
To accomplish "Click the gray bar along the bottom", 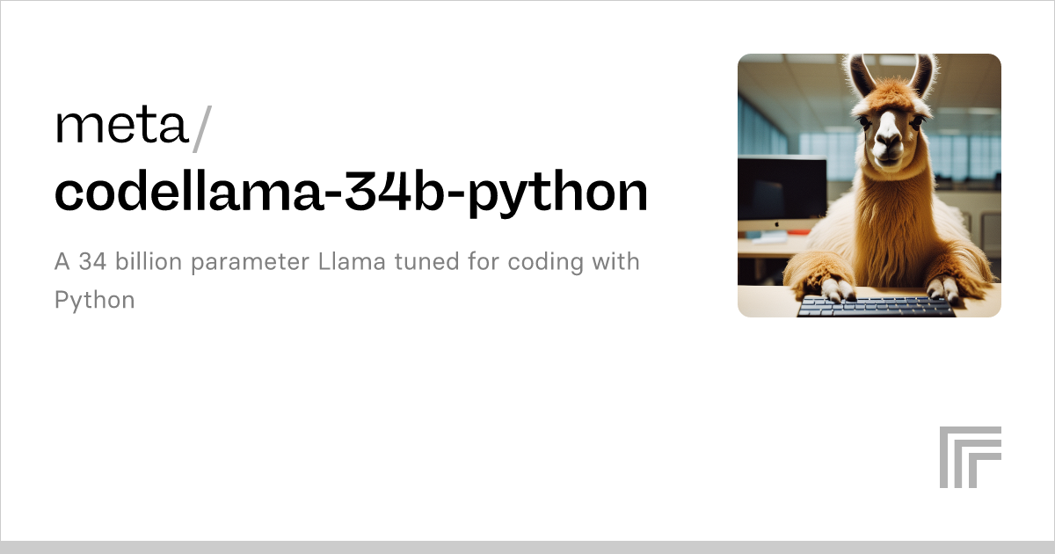I will point(527,547).
